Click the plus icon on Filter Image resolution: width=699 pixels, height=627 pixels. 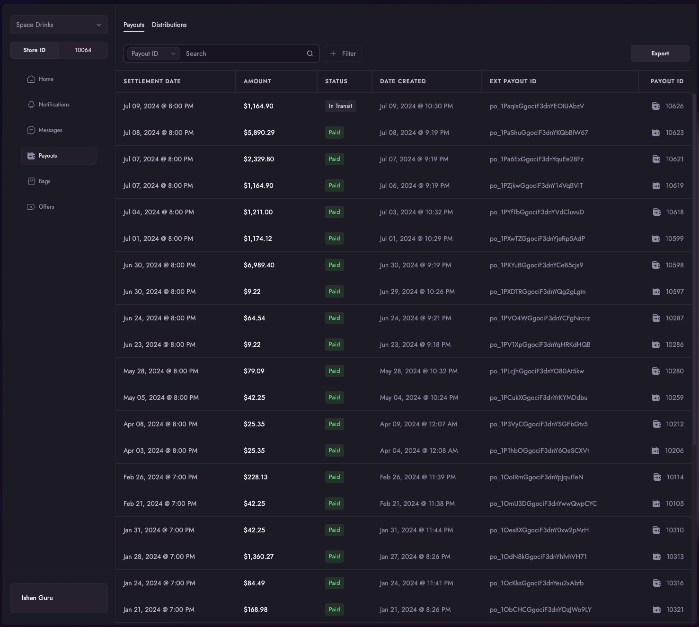click(x=333, y=53)
